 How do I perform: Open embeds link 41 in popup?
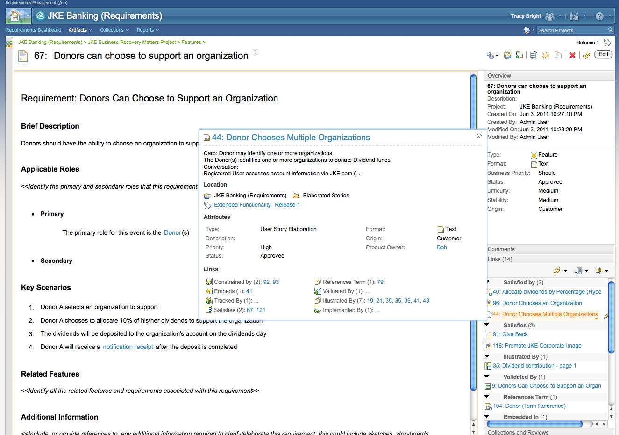(249, 291)
